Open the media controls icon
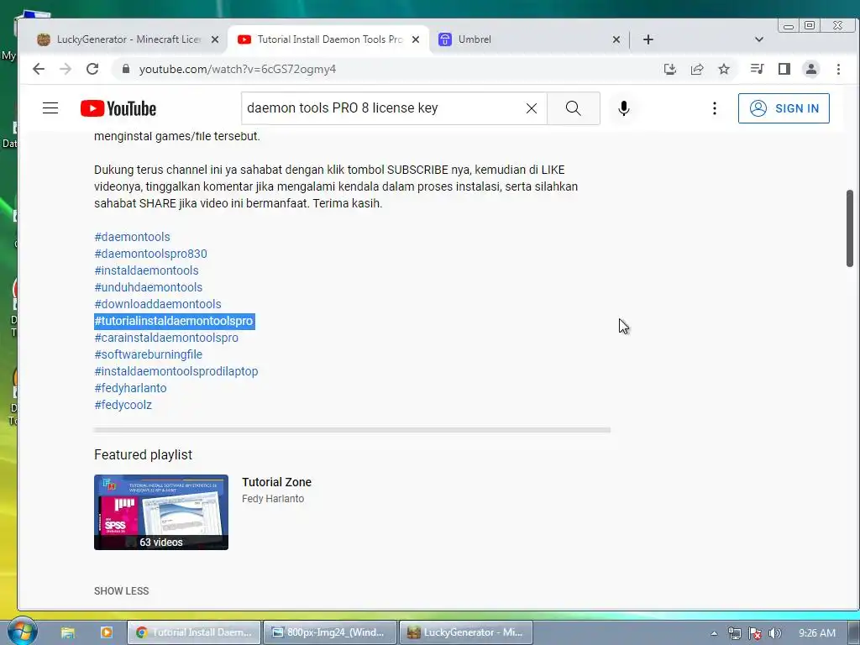The width and height of the screenshot is (860, 645). (x=757, y=69)
